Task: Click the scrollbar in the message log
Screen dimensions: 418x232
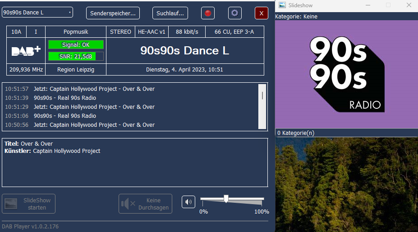Action: coord(262,95)
